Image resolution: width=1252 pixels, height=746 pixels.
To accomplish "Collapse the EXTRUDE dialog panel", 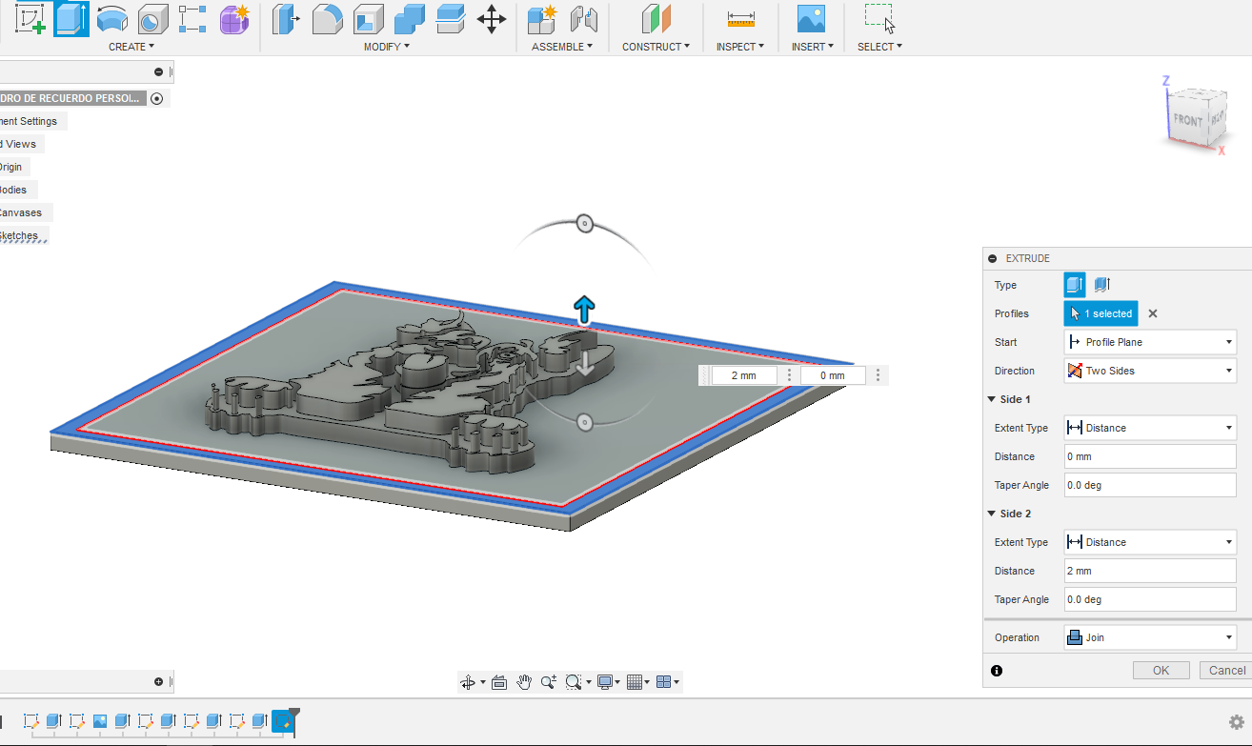I will coord(993,258).
